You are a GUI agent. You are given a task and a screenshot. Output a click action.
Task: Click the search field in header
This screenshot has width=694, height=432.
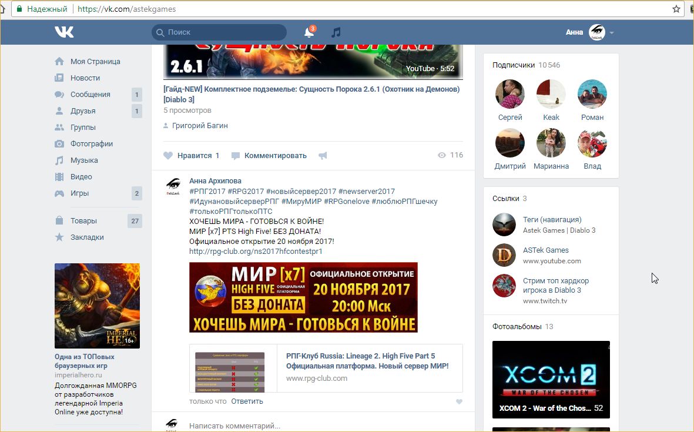(219, 32)
